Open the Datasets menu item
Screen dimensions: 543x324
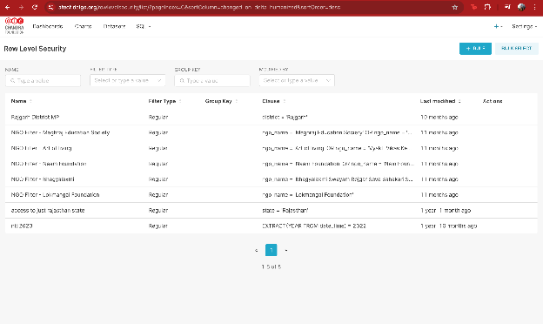pyautogui.click(x=114, y=26)
